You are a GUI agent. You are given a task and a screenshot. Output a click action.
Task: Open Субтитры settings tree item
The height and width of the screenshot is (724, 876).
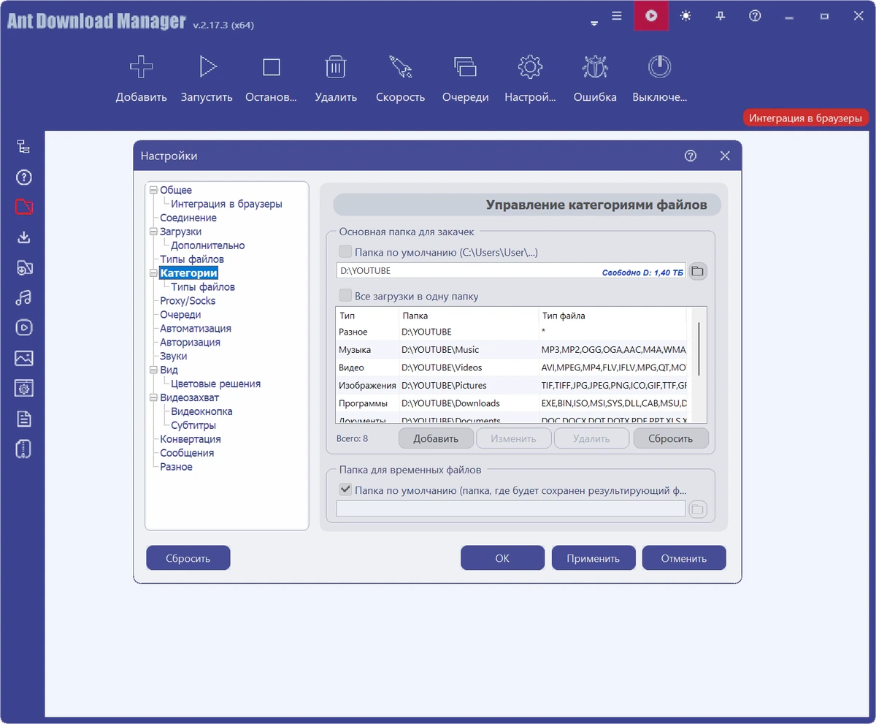tap(193, 425)
